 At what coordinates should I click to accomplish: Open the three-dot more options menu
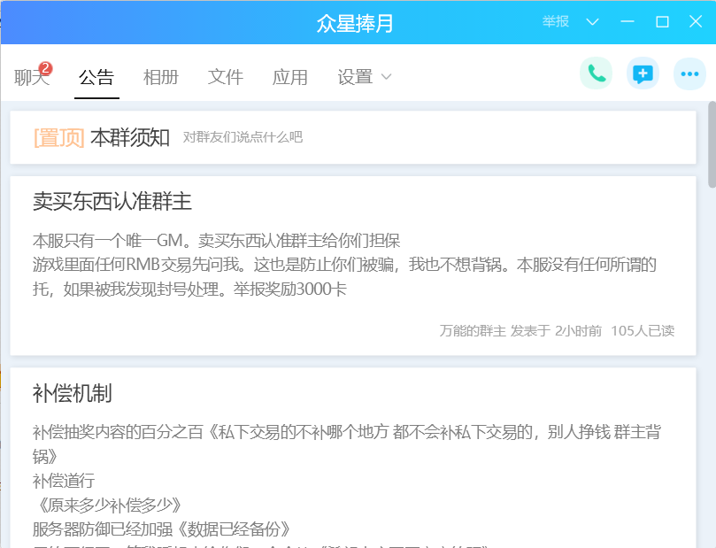coord(689,73)
